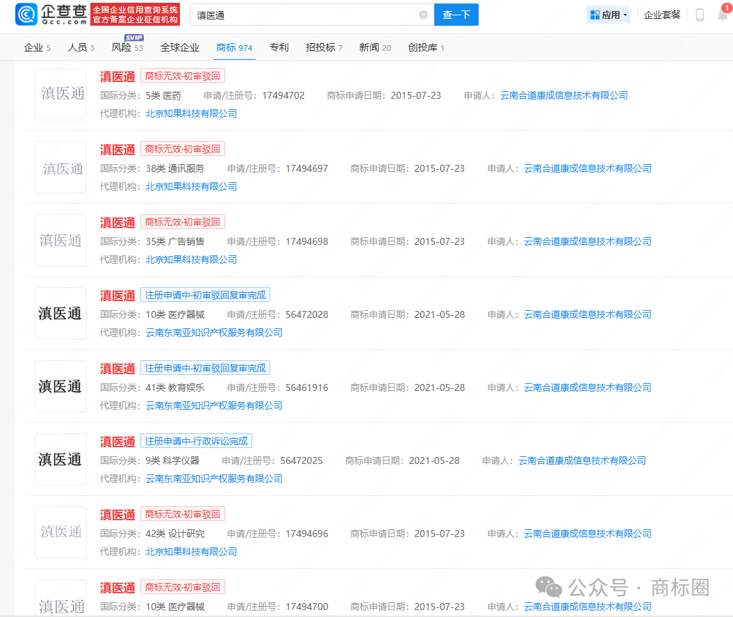Open the mobile phone app icon

click(700, 15)
